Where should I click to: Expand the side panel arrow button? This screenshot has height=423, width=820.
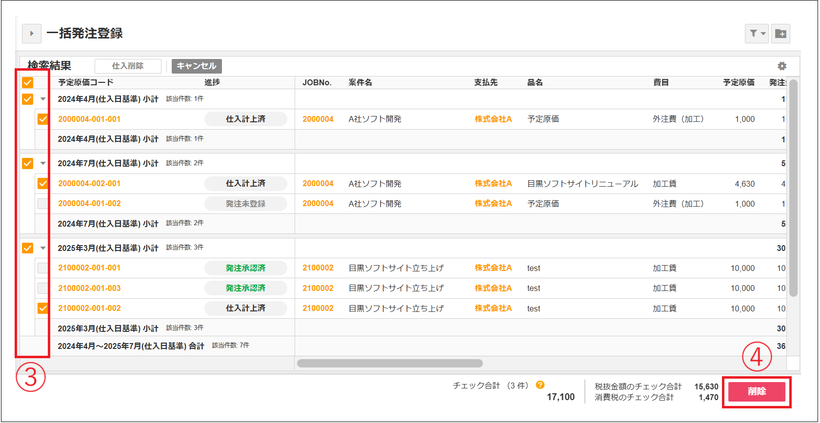click(x=32, y=34)
